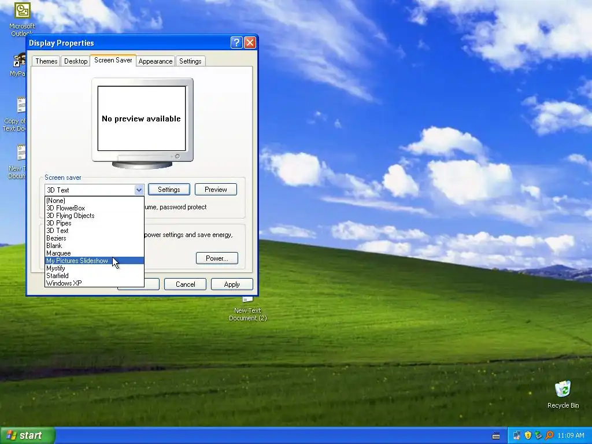This screenshot has width=592, height=444.
Task: Select My Pictures Slideshow option
Action: [x=94, y=261]
